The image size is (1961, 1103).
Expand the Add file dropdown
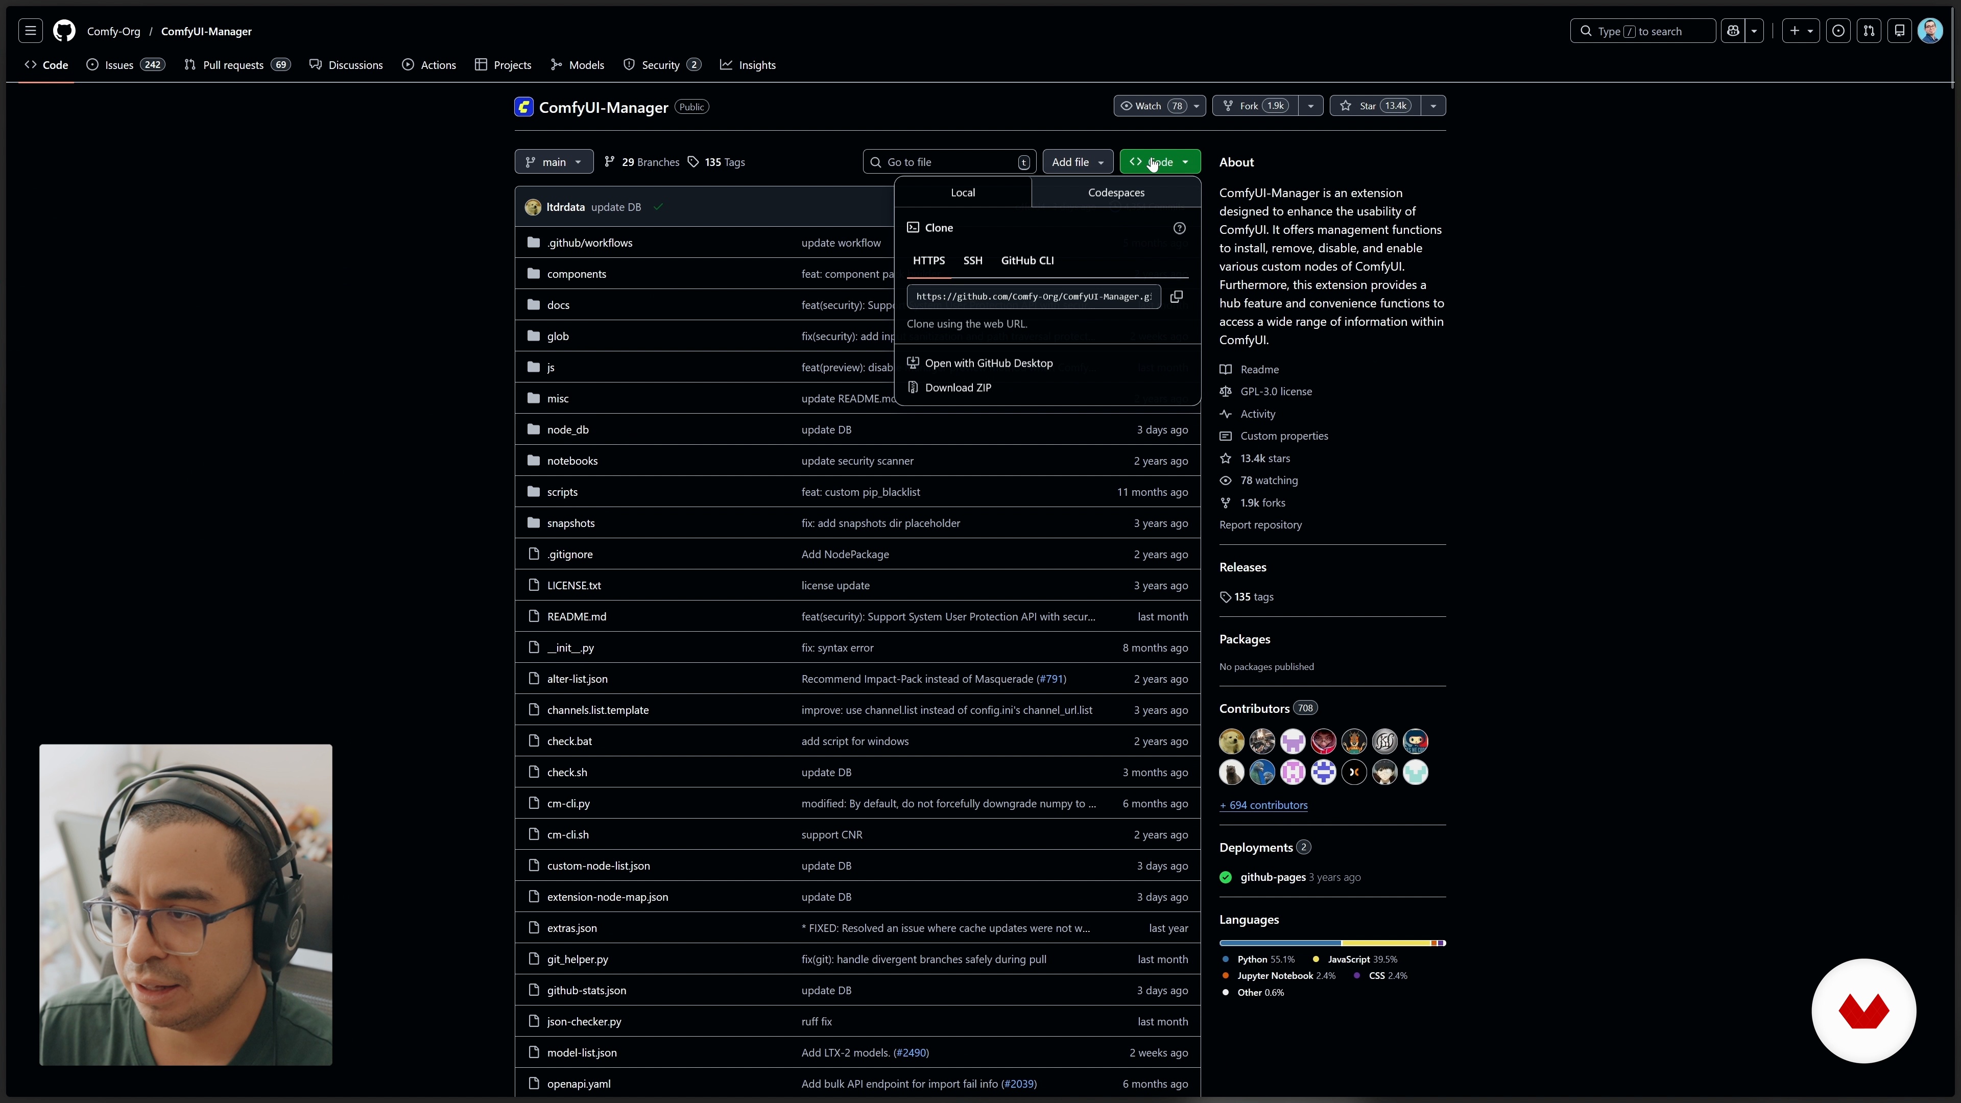1077,162
